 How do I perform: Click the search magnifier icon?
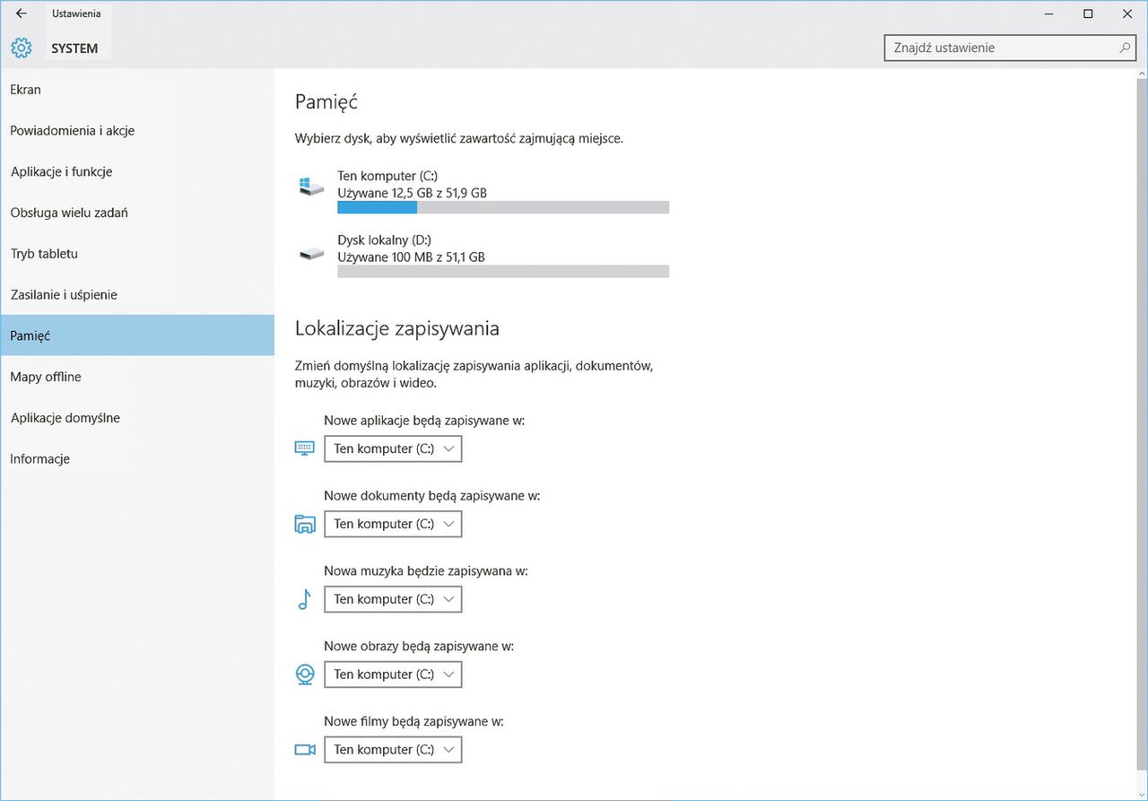tap(1125, 48)
